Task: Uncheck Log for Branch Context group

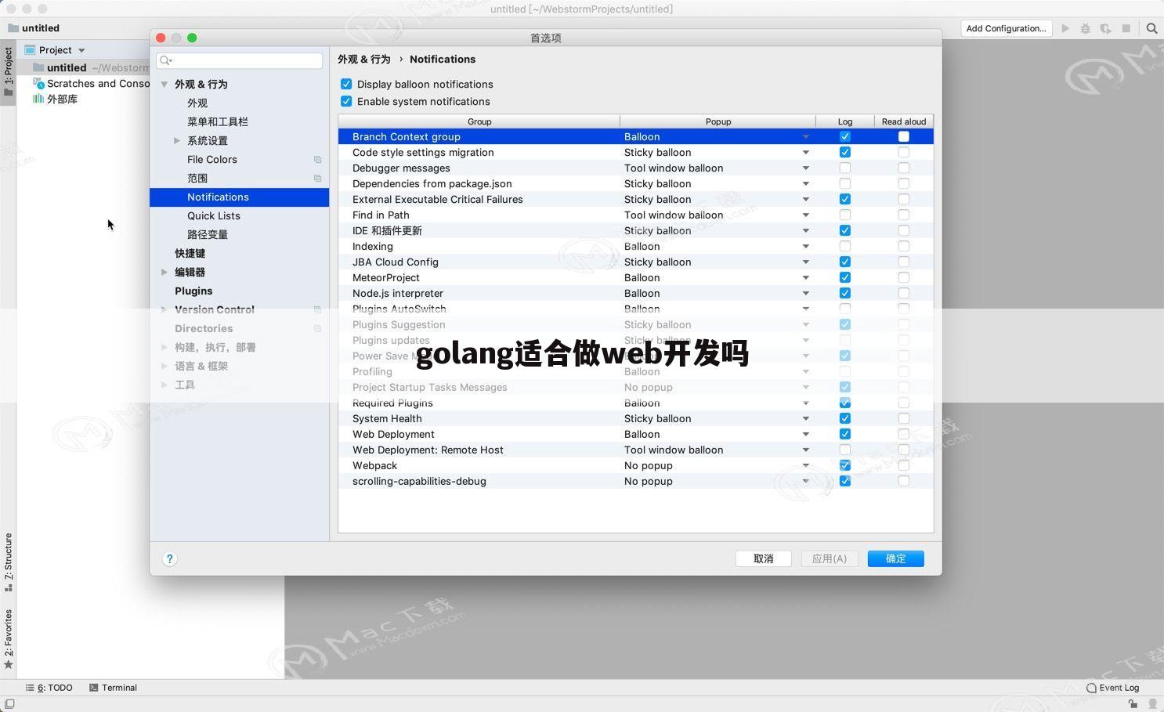Action: point(844,136)
